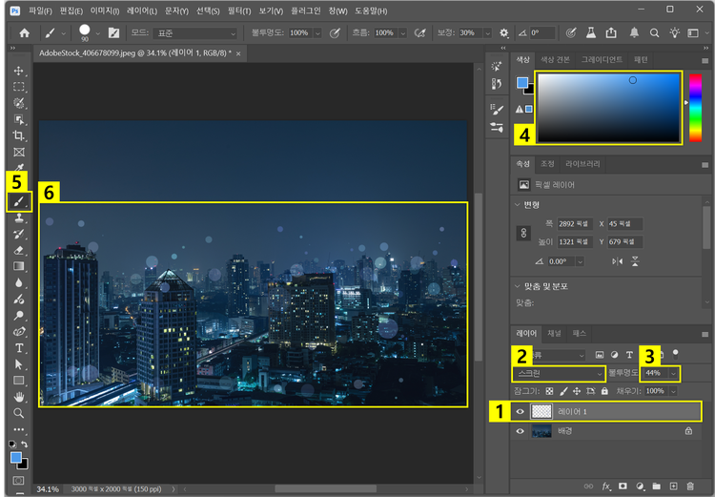Click the Home icon in options bar
This screenshot has height=497, width=715.
[x=25, y=32]
